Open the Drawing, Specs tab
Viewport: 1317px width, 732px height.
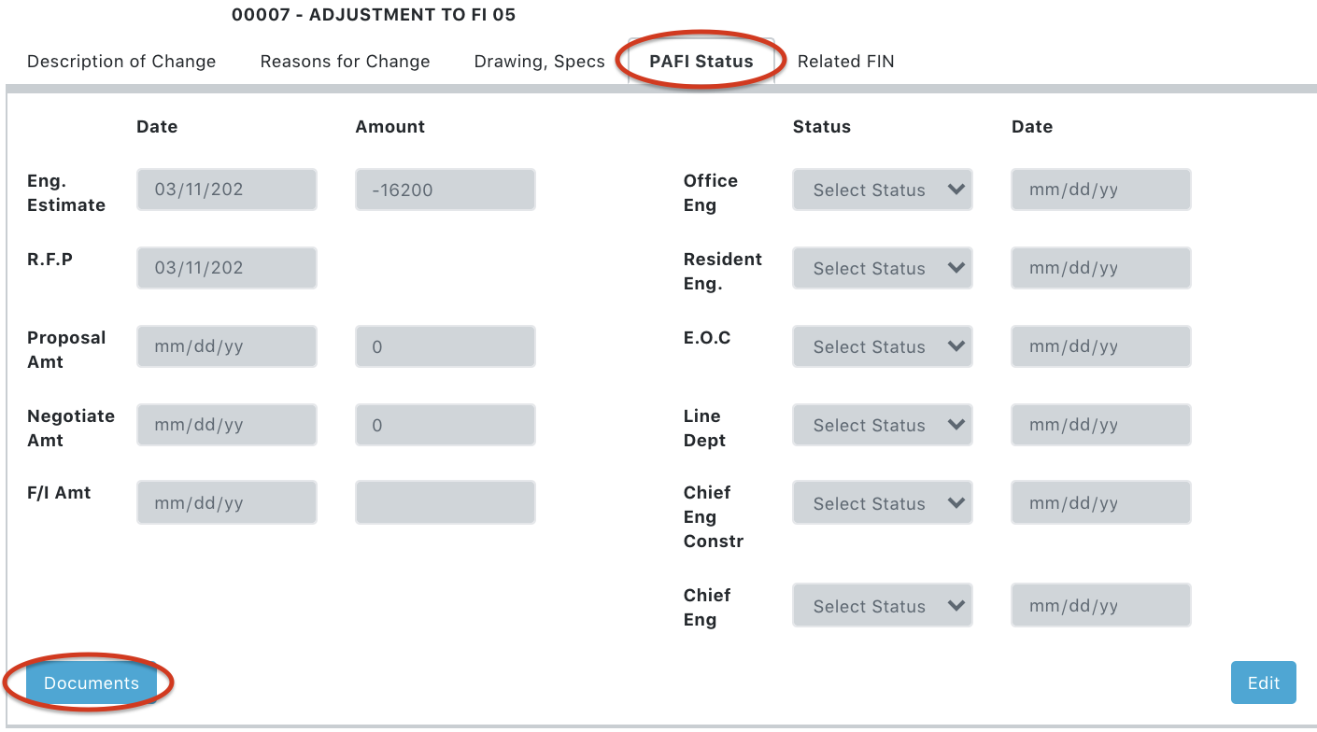tap(539, 62)
